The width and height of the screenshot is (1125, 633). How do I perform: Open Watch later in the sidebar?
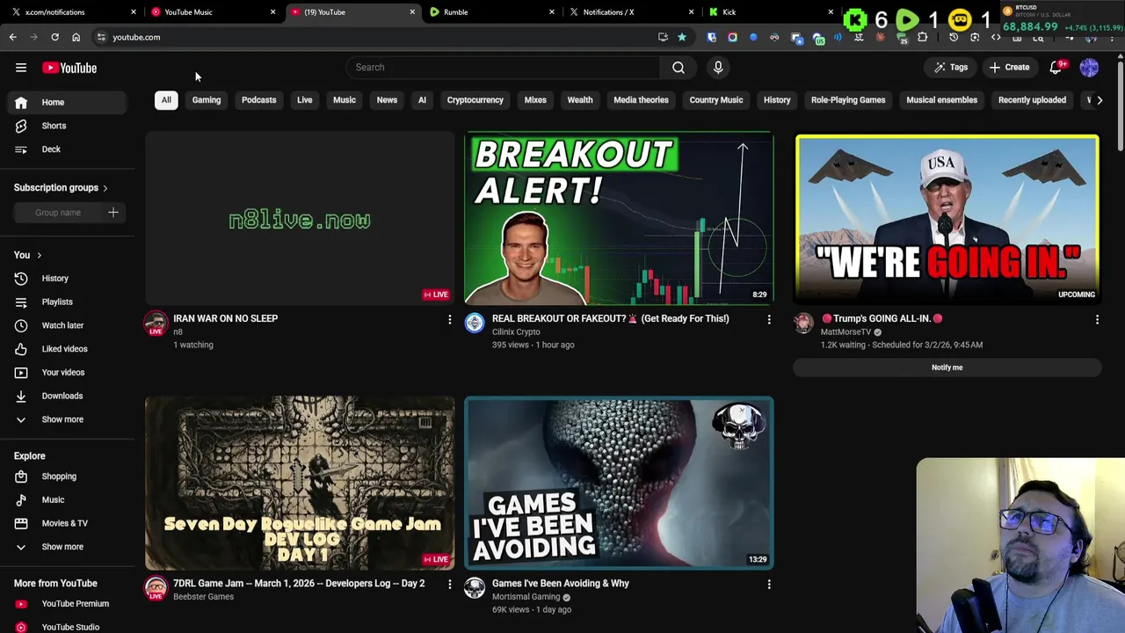coord(68,325)
